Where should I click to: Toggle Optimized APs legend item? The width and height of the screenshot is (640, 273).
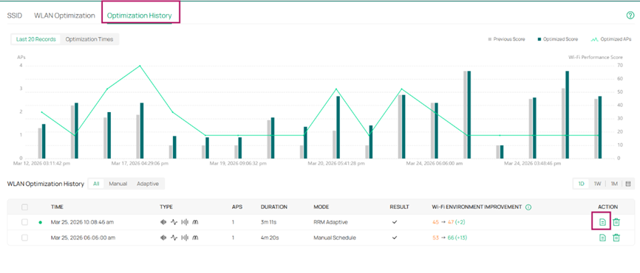pyautogui.click(x=611, y=40)
